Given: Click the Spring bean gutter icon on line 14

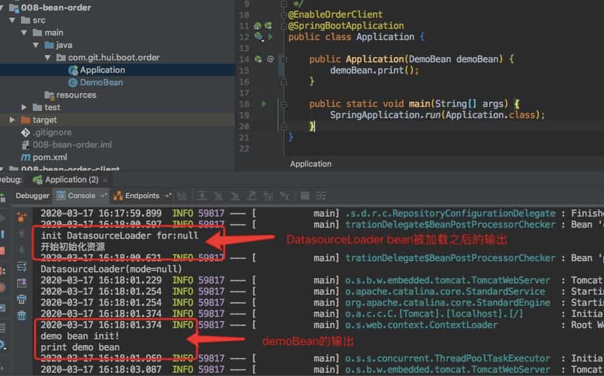Looking at the screenshot, I should (x=259, y=59).
